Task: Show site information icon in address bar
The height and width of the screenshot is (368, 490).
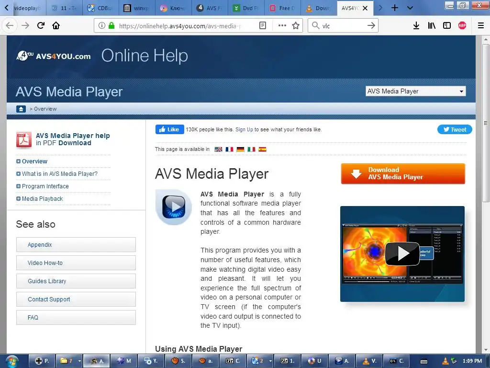Action: [x=101, y=26]
